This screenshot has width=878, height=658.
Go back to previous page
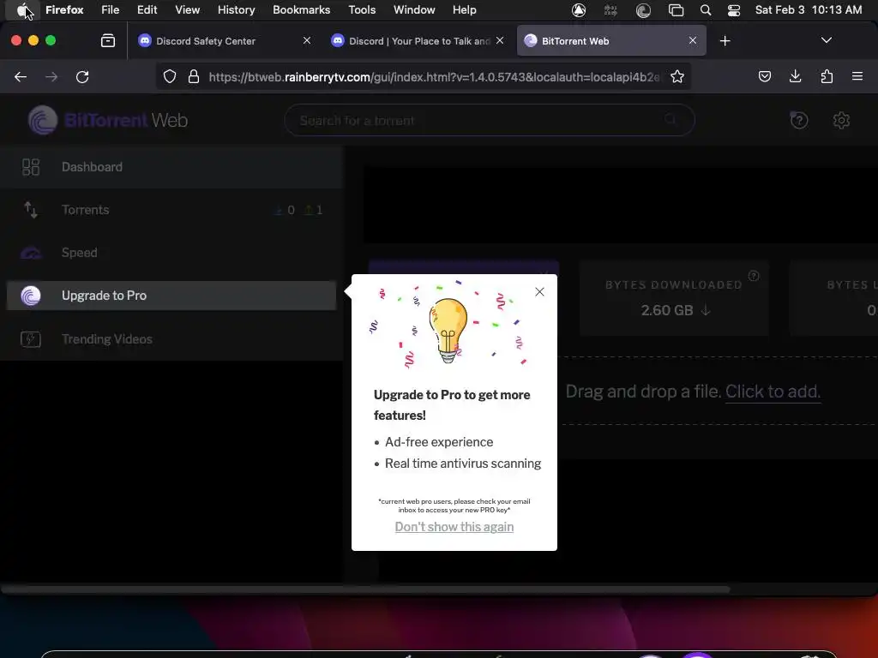[x=21, y=76]
